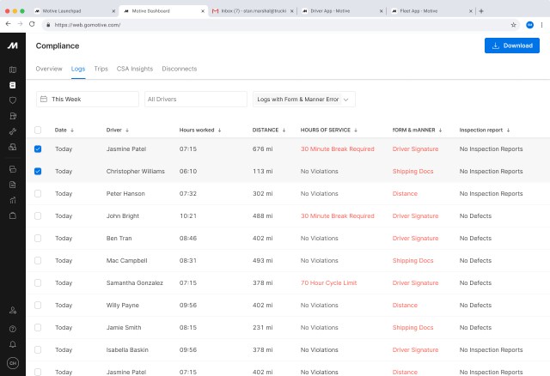Image resolution: width=550 pixels, height=376 pixels.
Task: Open the notifications bell in the sidebar
Action: 12,344
